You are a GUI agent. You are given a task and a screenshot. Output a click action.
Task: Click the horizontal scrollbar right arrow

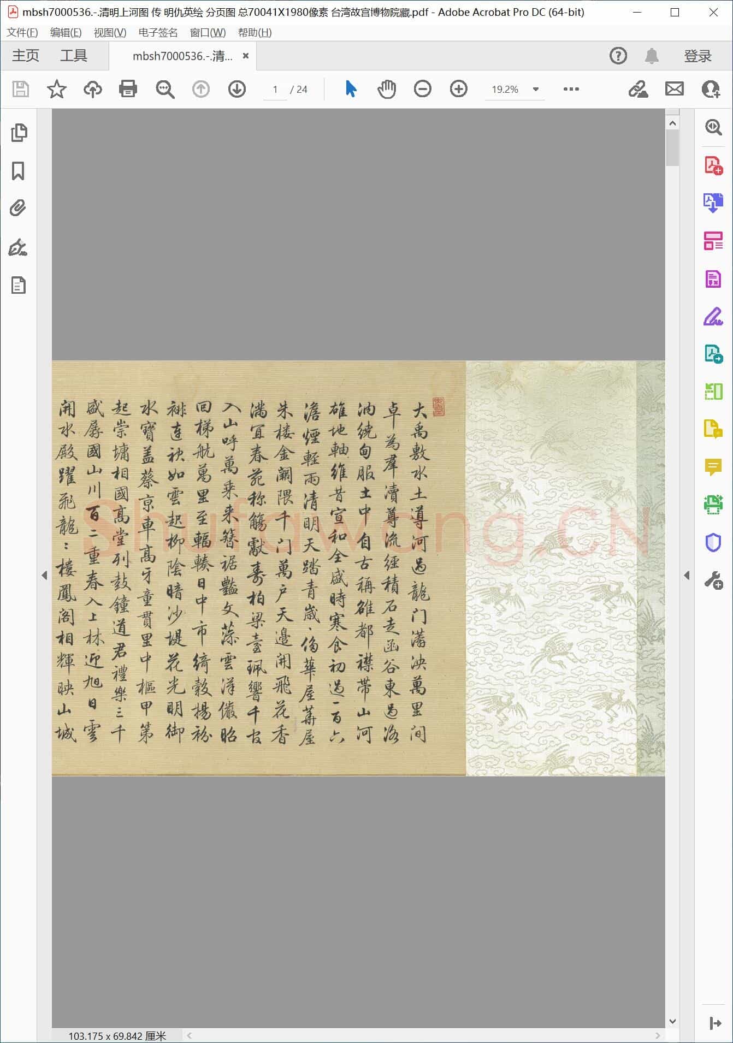[658, 1035]
